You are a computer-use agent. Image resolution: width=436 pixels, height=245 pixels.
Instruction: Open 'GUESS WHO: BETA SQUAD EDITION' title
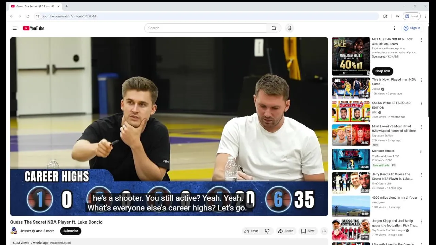click(391, 105)
